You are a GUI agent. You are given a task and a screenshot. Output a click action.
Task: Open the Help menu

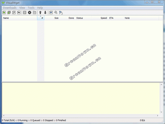(x=40, y=8)
